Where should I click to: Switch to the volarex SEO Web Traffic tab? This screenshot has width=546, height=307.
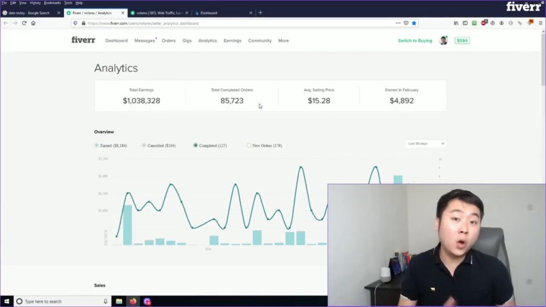click(x=159, y=13)
